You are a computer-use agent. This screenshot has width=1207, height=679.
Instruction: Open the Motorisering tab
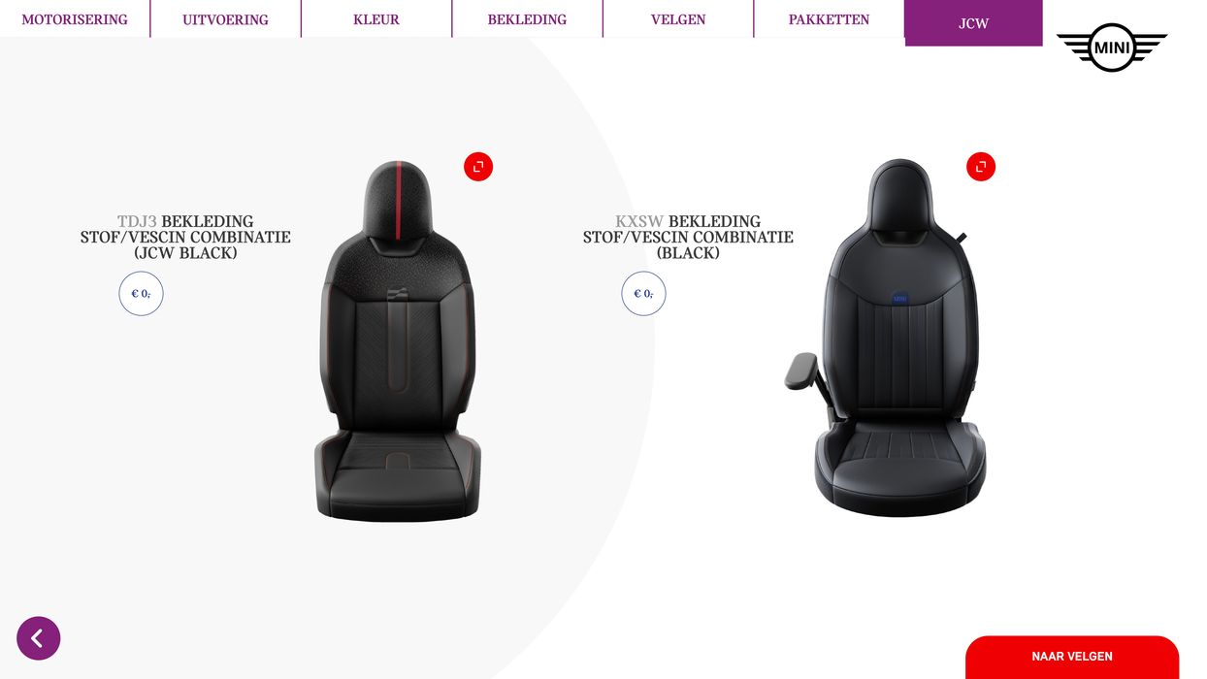[75, 19]
